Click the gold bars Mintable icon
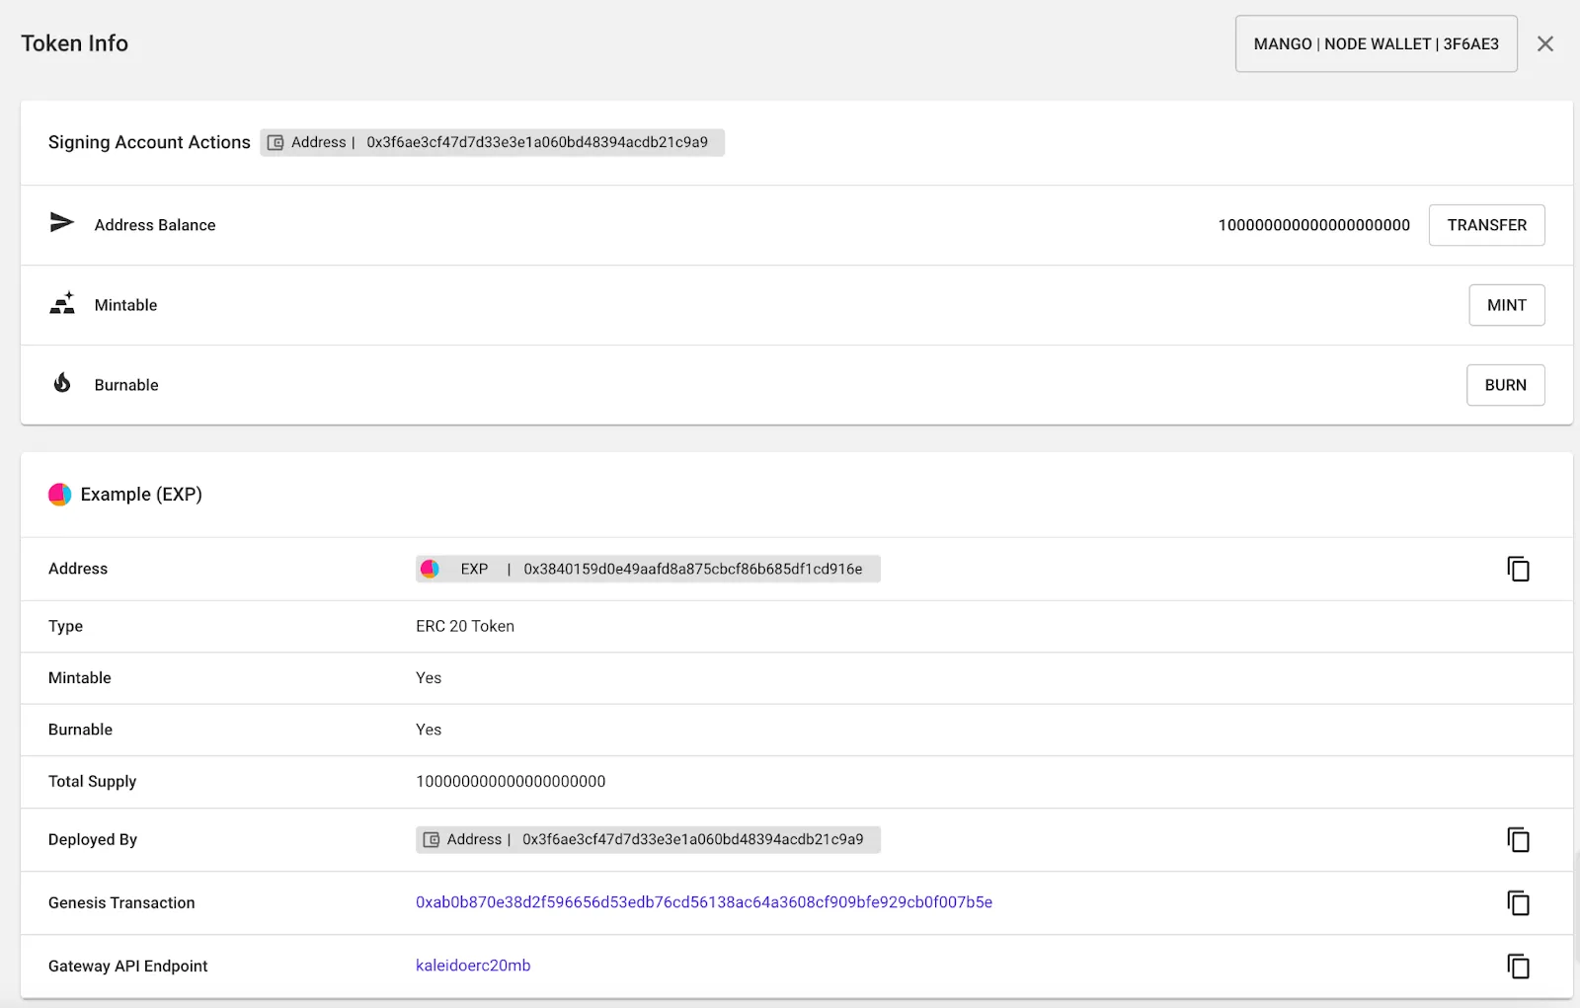1580x1008 pixels. tap(61, 304)
